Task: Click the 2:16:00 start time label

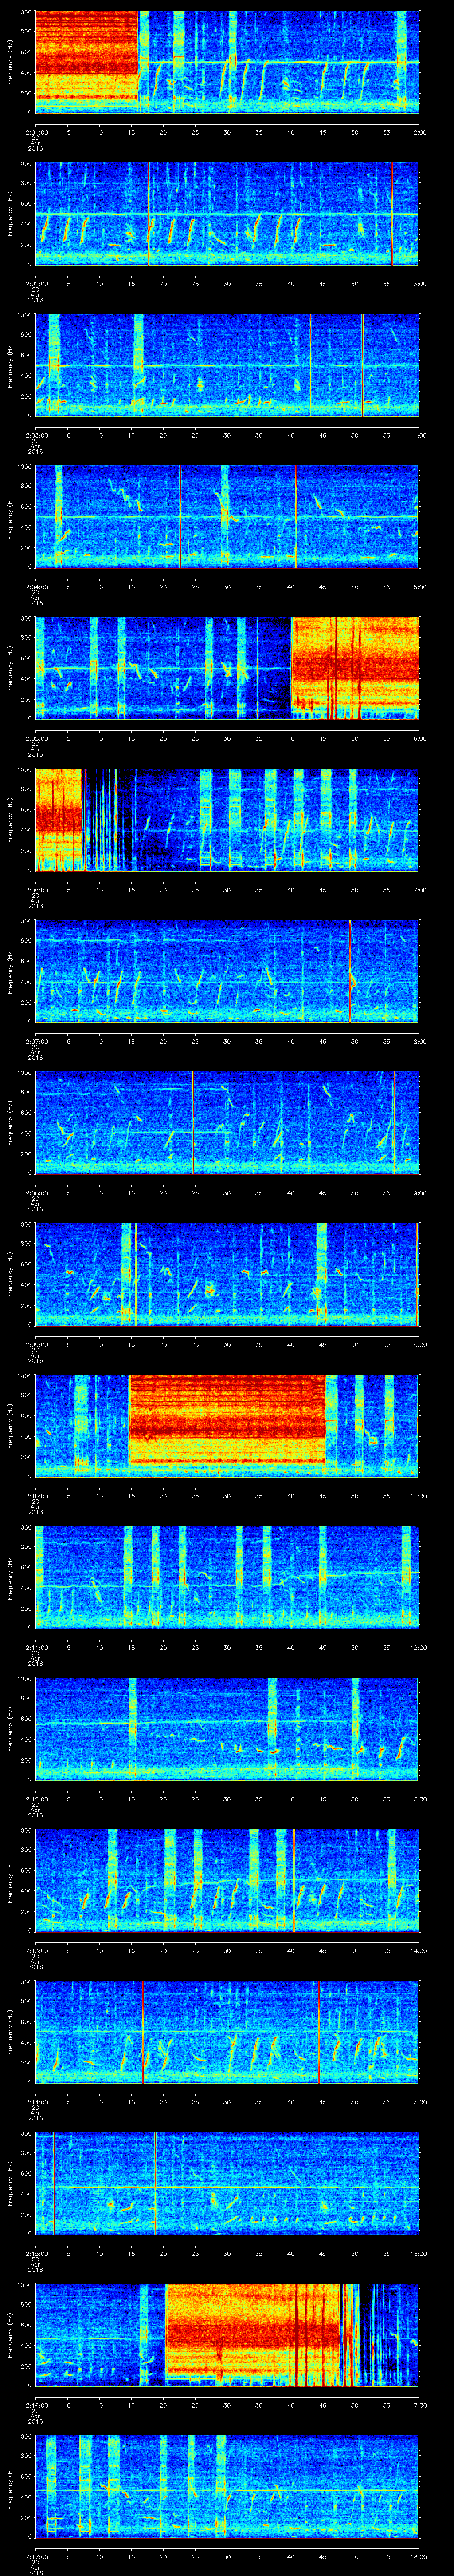Action: click(x=36, y=2405)
